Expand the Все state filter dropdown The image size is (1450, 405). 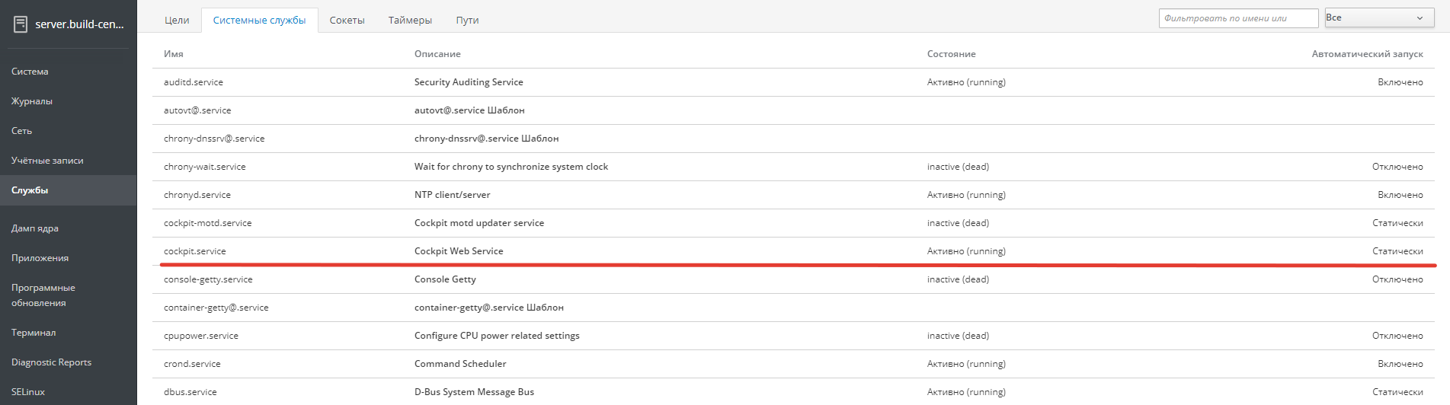pos(1379,18)
